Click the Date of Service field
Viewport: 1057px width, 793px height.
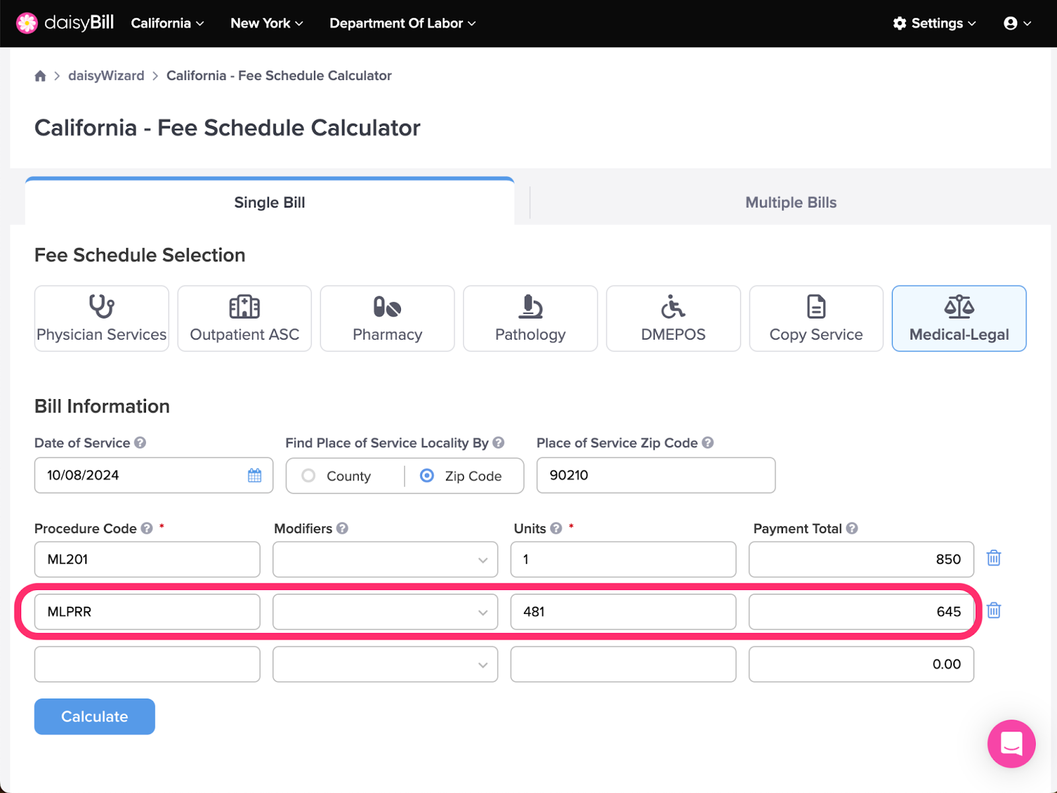(154, 475)
